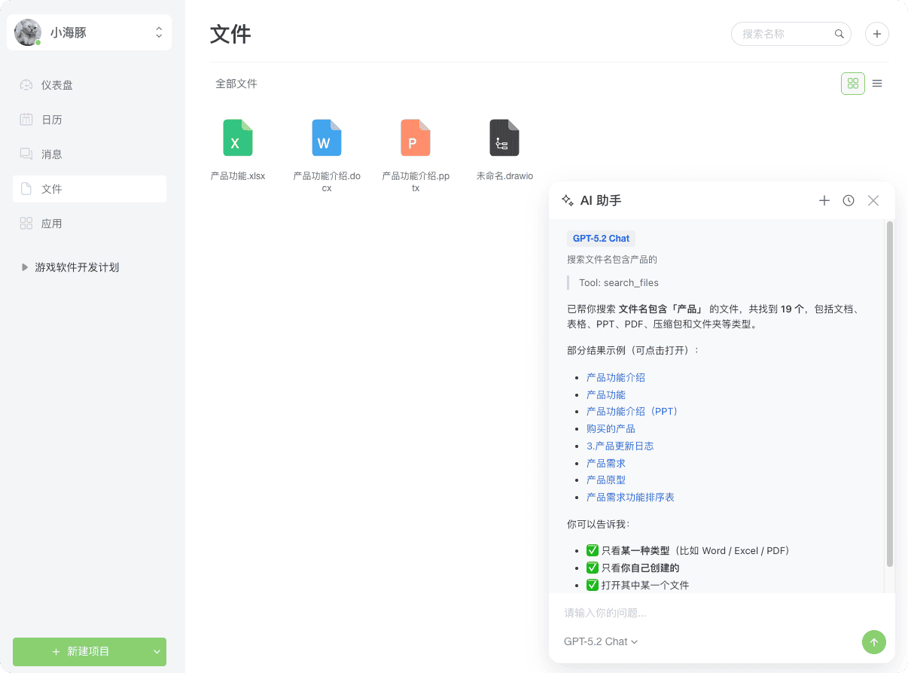Viewport: 908px width, 673px height.
Task: Open the 产品功能介绍 search result link
Action: tap(616, 377)
